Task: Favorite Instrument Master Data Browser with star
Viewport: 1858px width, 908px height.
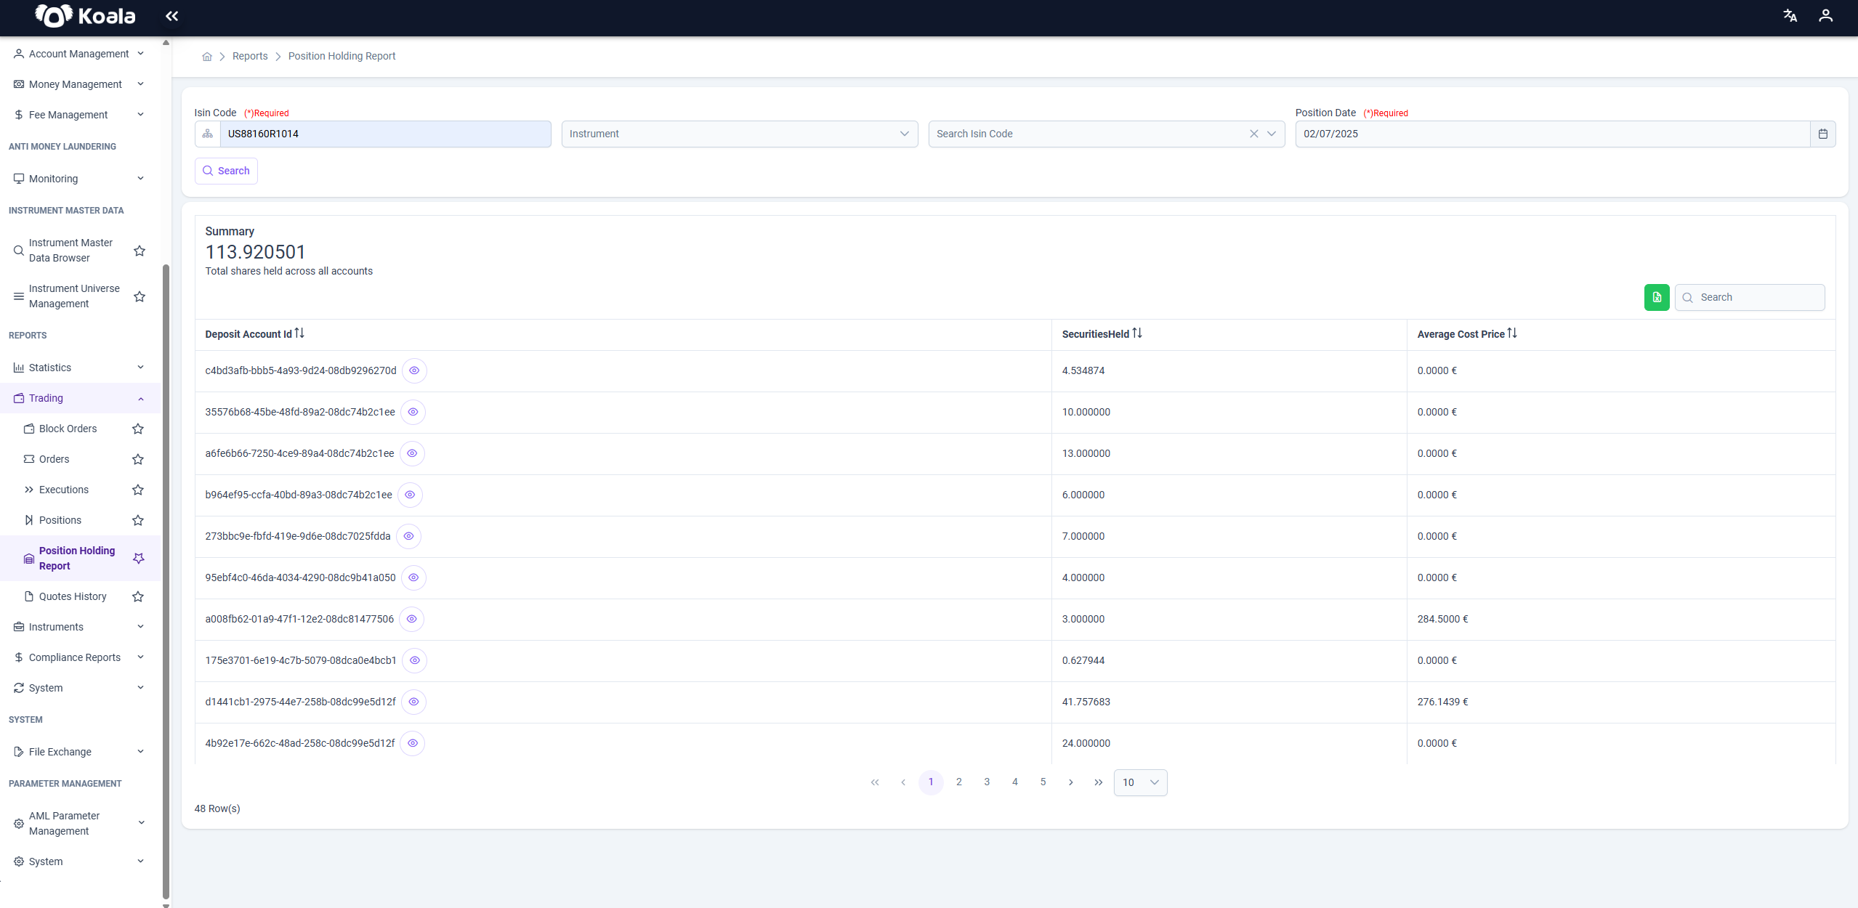Action: (140, 251)
